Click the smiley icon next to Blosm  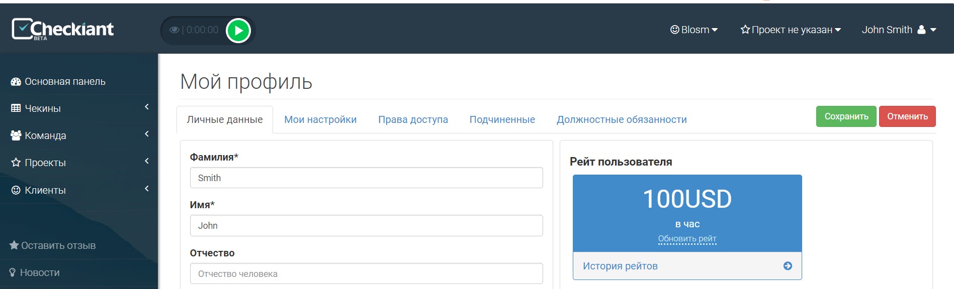(675, 30)
